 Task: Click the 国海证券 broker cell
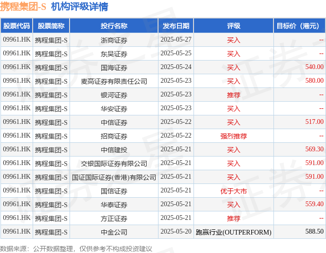click(114, 68)
